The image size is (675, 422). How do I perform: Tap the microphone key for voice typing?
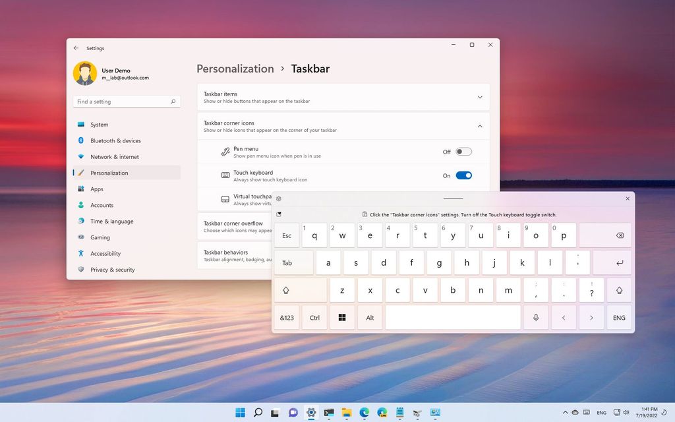coord(535,317)
